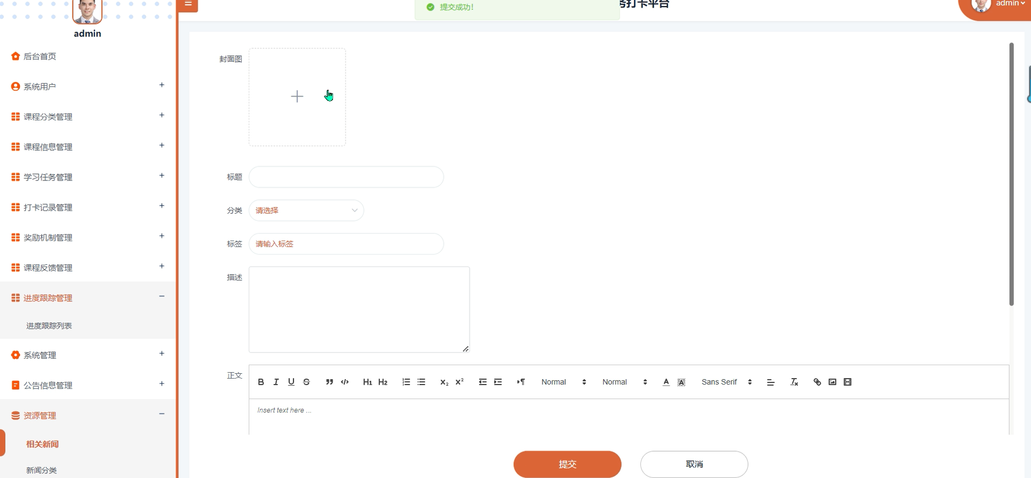Click the sidebar admin avatar photo
This screenshot has width=1031, height=478.
click(x=87, y=12)
